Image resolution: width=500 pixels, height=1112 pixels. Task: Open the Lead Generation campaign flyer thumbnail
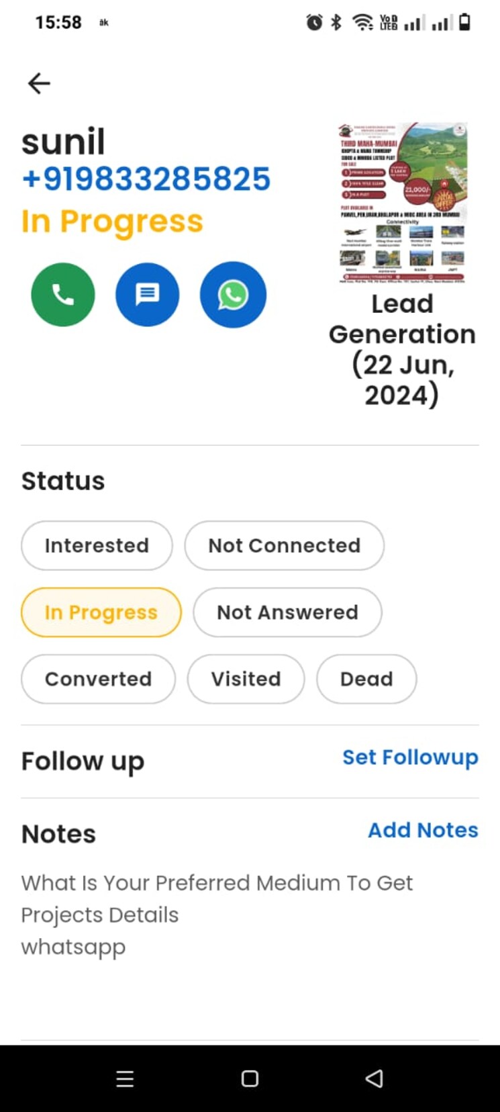tap(402, 202)
